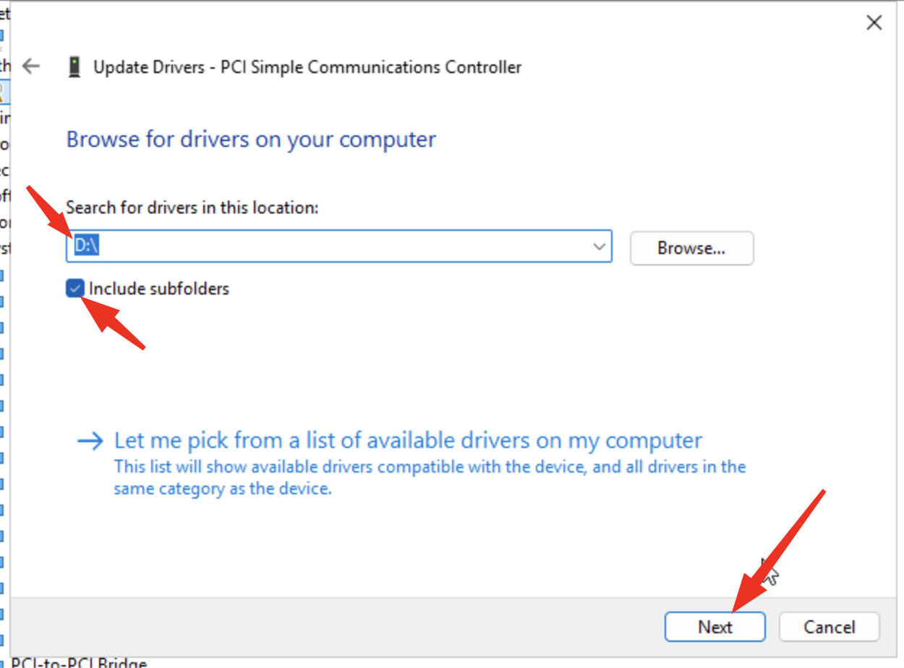Viewport: 904px width, 668px height.
Task: Uncheck the Include subfolders checkbox
Action: (x=75, y=289)
